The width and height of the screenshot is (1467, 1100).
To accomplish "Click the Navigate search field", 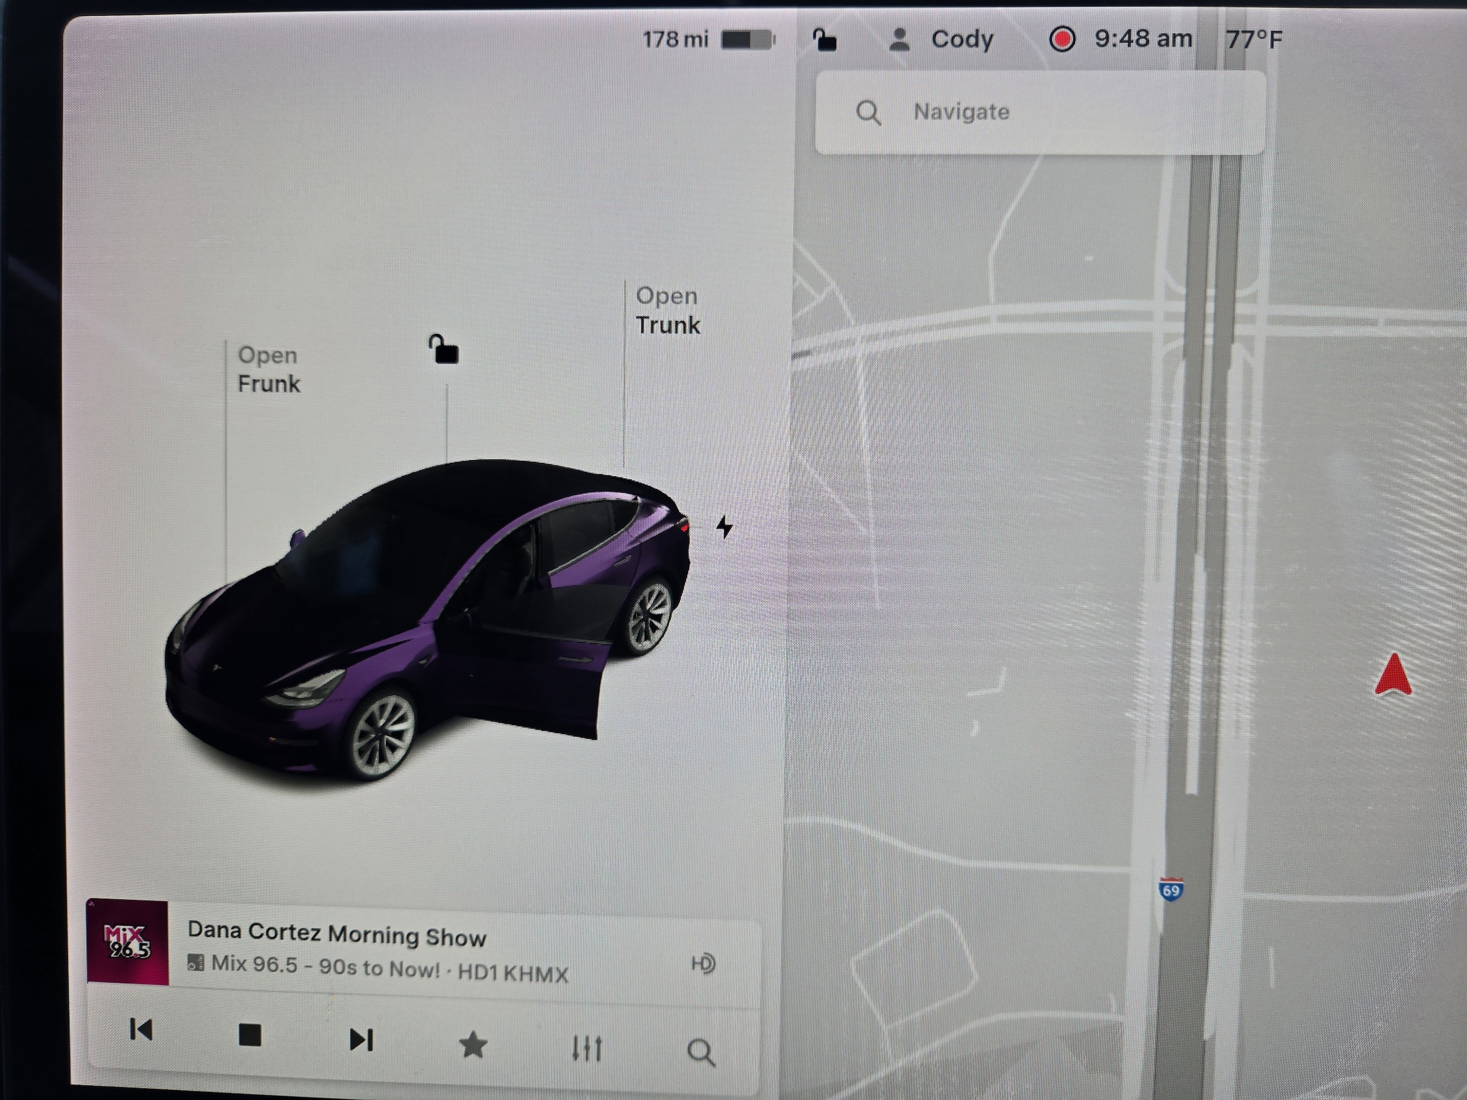I will pos(1040,112).
